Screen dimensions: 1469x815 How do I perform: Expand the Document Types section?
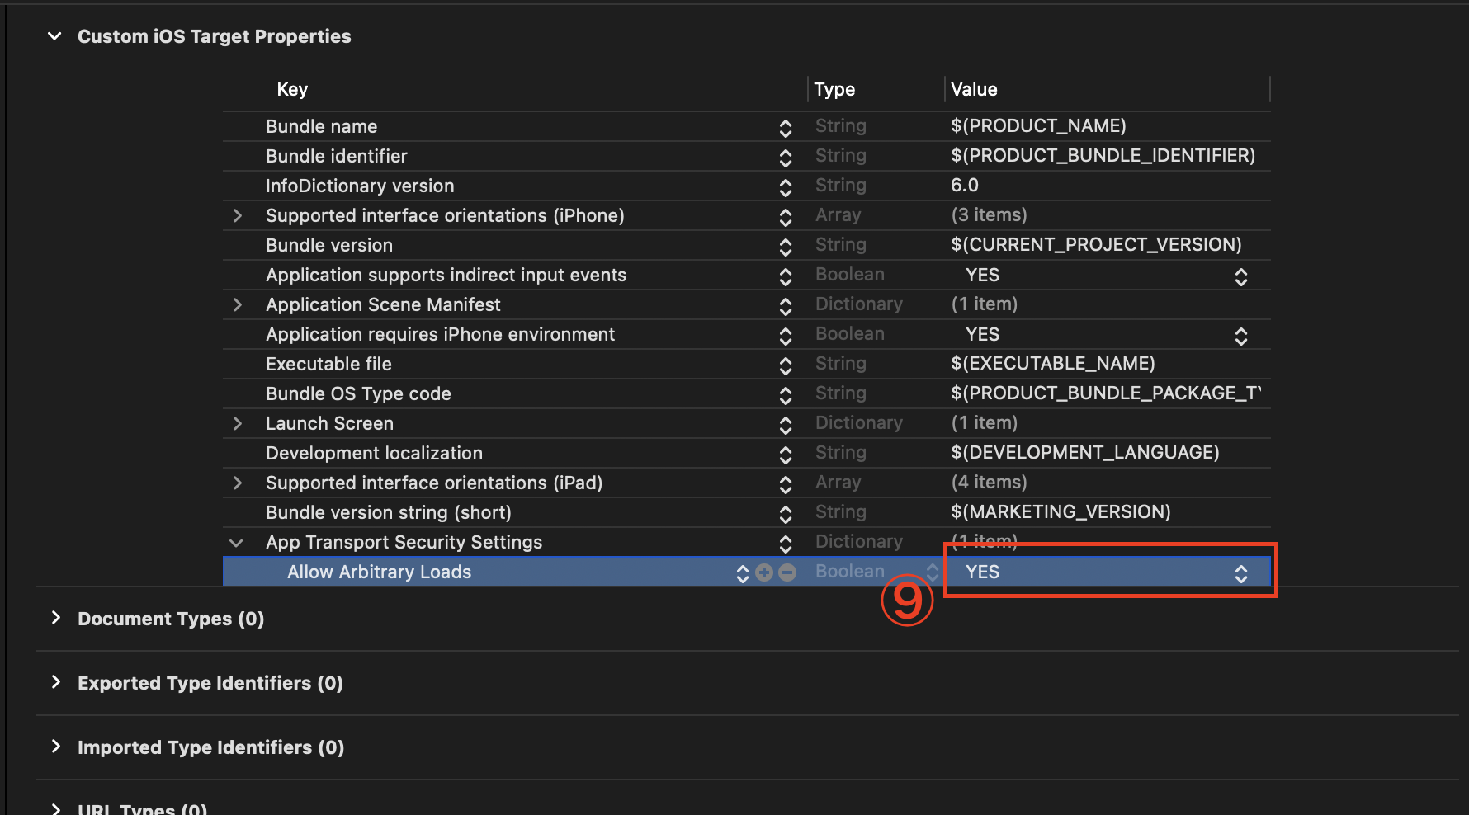55,618
